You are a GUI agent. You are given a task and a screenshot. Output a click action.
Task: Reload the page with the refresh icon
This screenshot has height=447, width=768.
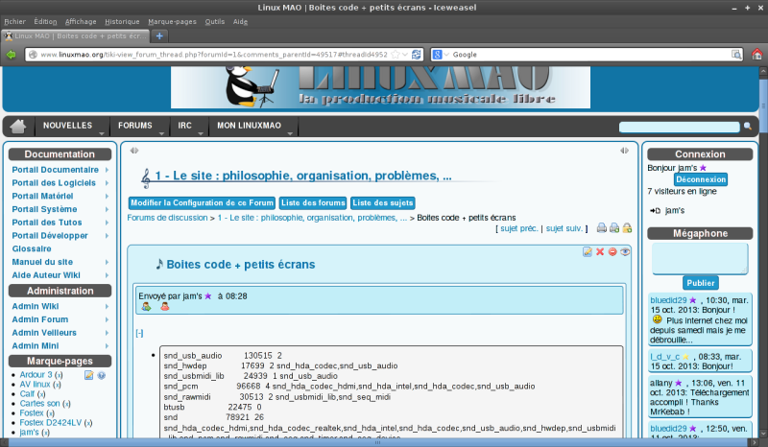click(417, 55)
